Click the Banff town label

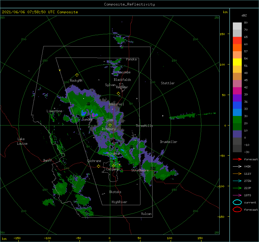pos(47,160)
